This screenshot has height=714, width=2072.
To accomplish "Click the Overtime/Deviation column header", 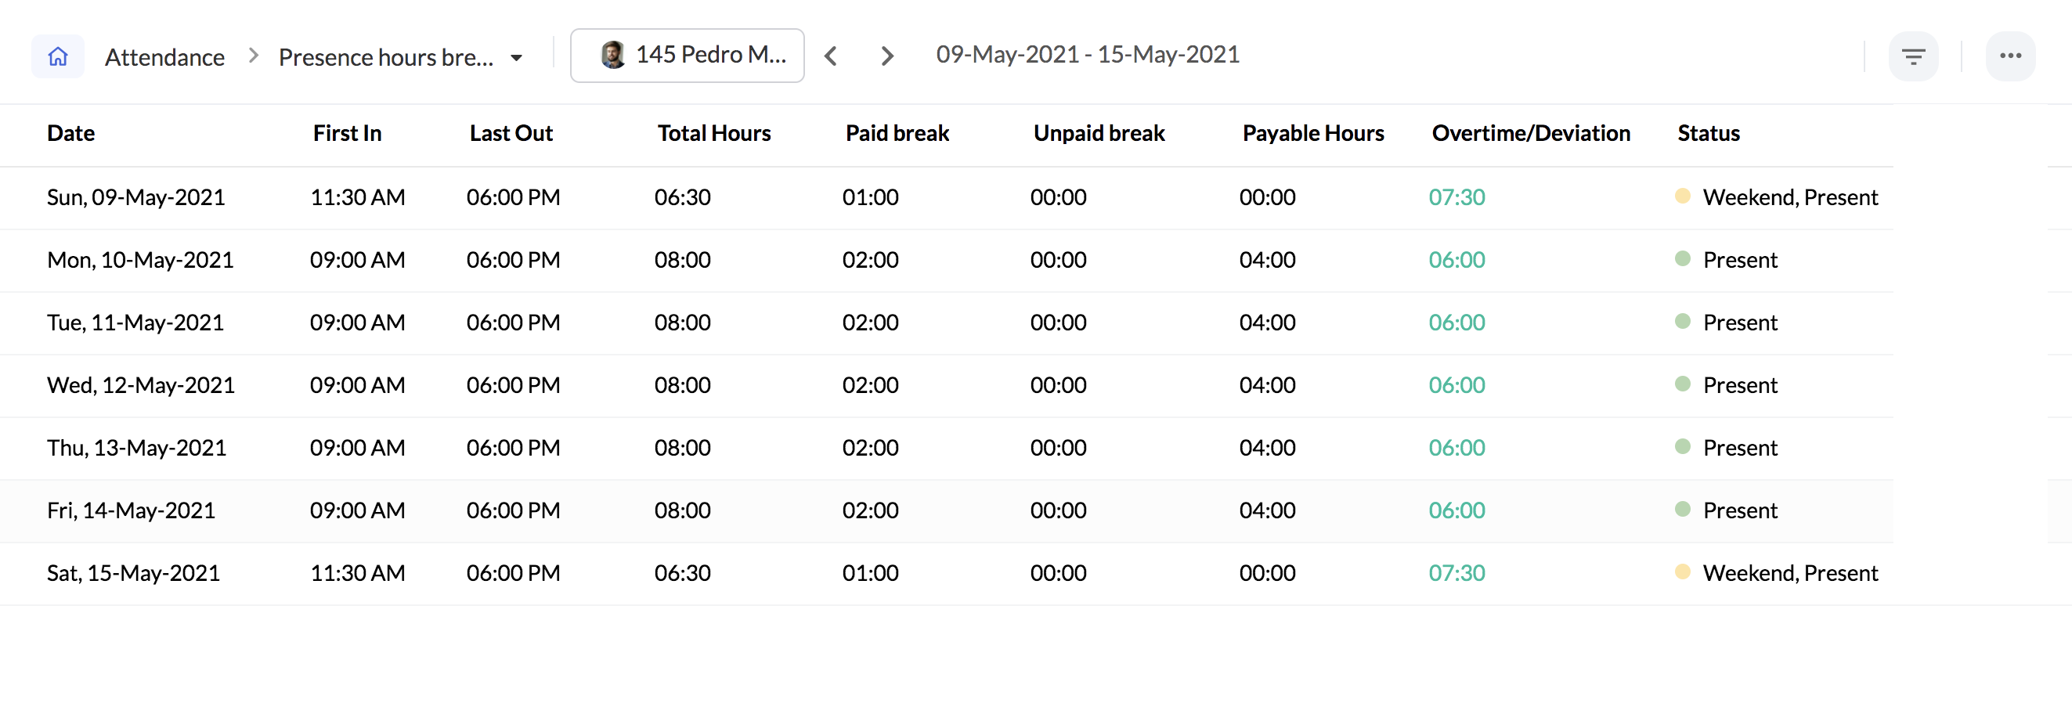I will [1530, 133].
